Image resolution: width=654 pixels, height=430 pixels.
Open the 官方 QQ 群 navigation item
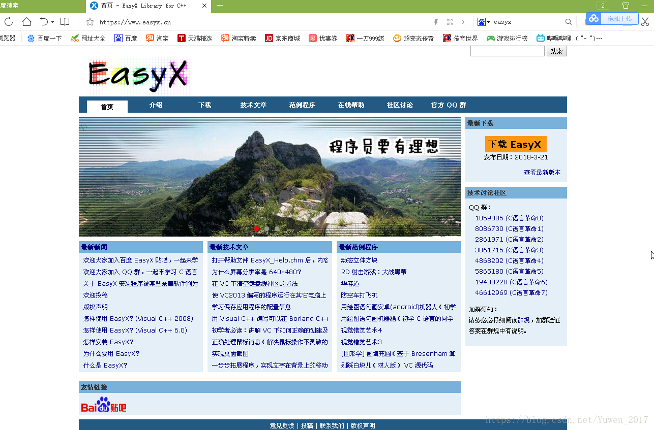point(449,105)
